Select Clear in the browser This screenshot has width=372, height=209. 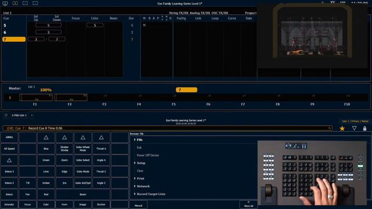click(140, 171)
